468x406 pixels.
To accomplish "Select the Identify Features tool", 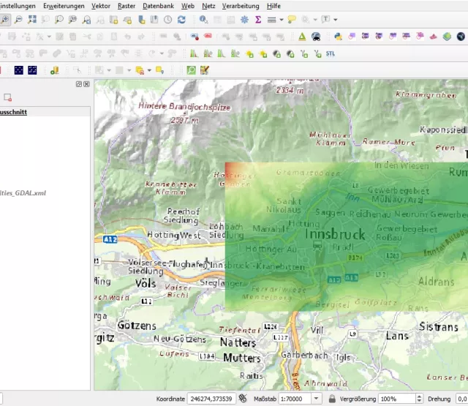I will coord(203,20).
